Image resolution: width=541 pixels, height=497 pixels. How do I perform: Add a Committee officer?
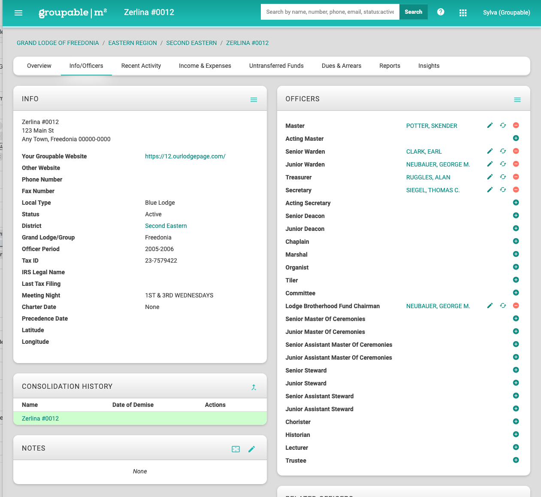tap(516, 293)
